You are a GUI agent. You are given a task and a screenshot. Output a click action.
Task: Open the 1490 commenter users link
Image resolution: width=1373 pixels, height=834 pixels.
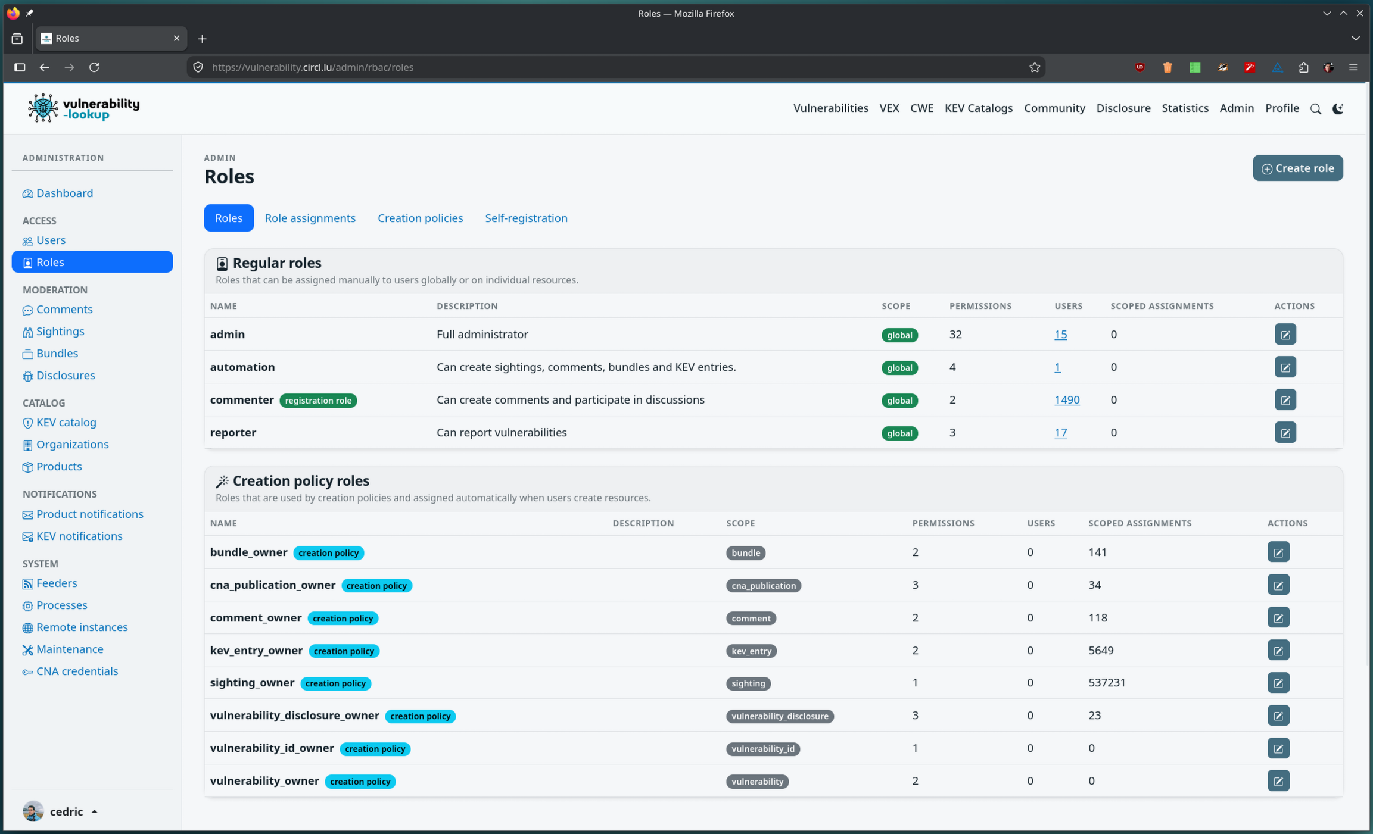pyautogui.click(x=1066, y=400)
